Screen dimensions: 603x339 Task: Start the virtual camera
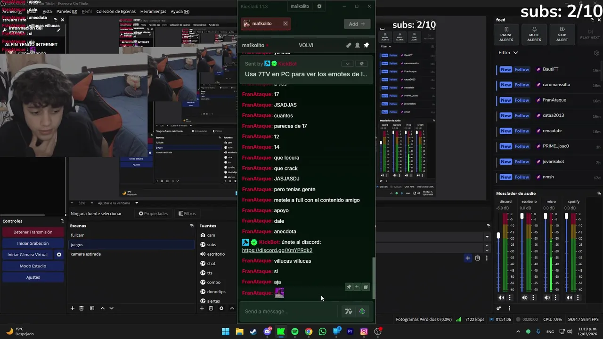(27, 255)
